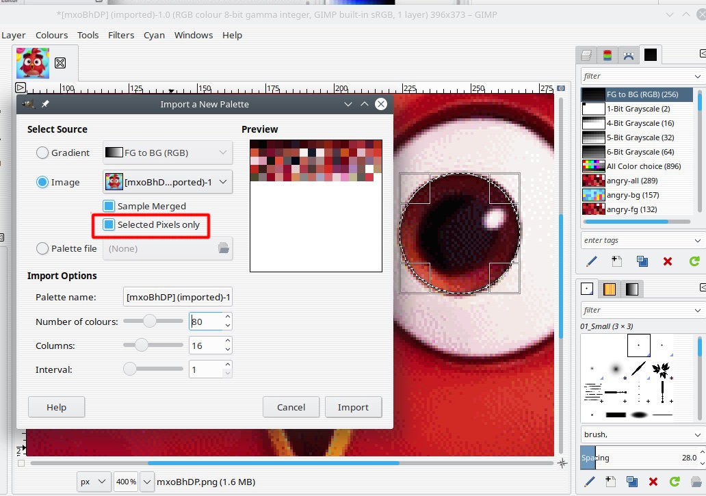Select the Image source radio button
Image resolution: width=706 pixels, height=496 pixels.
point(42,182)
